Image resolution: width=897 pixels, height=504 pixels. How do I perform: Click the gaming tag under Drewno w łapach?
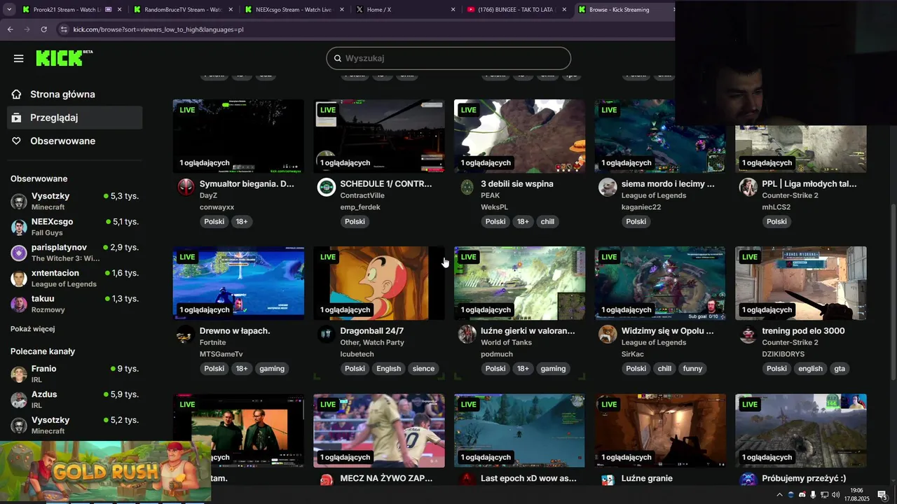[x=272, y=368]
